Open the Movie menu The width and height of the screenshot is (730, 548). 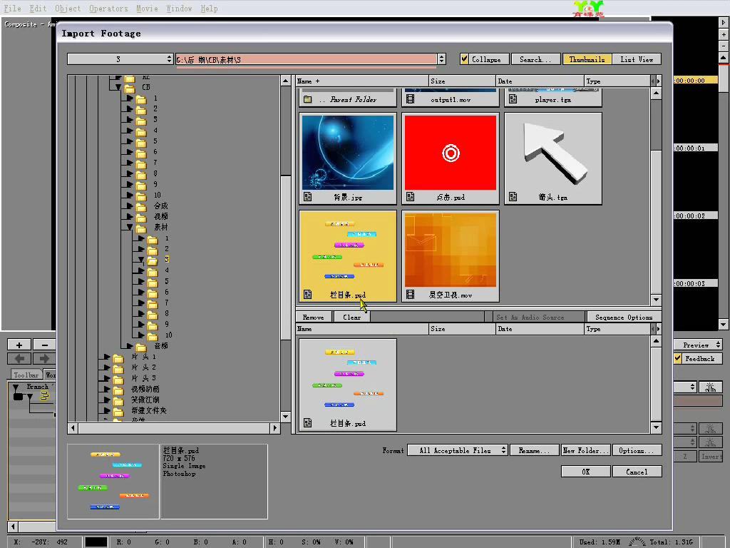point(147,9)
